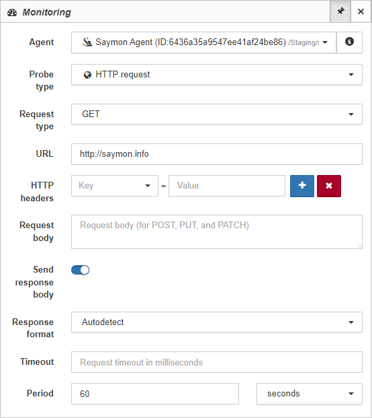The width and height of the screenshot is (372, 418).
Task: Toggle the Send response body switch
Action: (x=80, y=270)
